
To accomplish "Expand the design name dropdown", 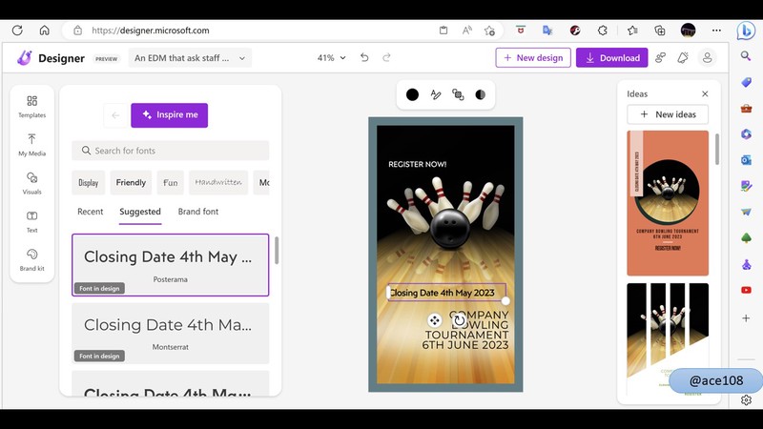I will (190, 58).
